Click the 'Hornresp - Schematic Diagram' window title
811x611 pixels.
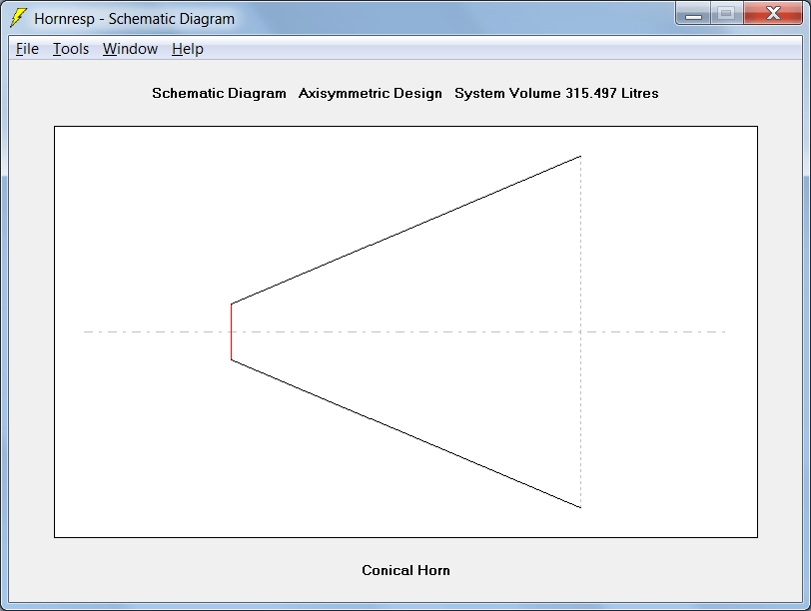[135, 19]
